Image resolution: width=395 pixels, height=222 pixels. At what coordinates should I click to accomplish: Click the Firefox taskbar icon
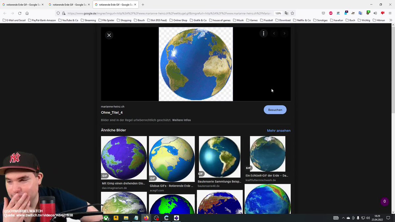point(146,218)
